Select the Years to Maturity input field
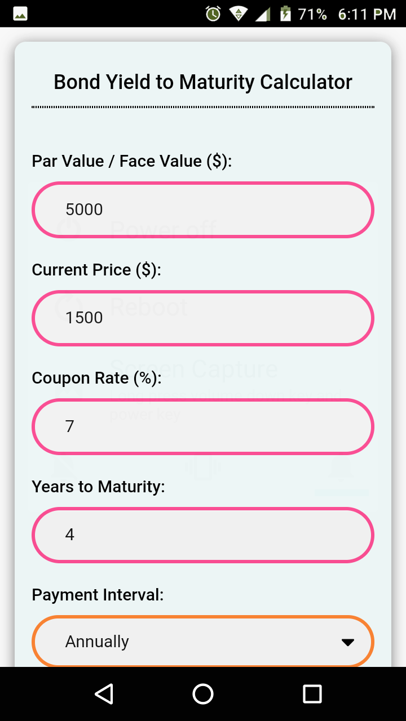This screenshot has height=721, width=406. [x=203, y=535]
